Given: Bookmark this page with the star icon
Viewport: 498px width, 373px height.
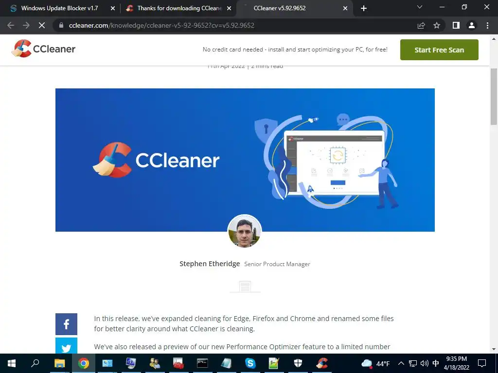Looking at the screenshot, I should [x=437, y=25].
